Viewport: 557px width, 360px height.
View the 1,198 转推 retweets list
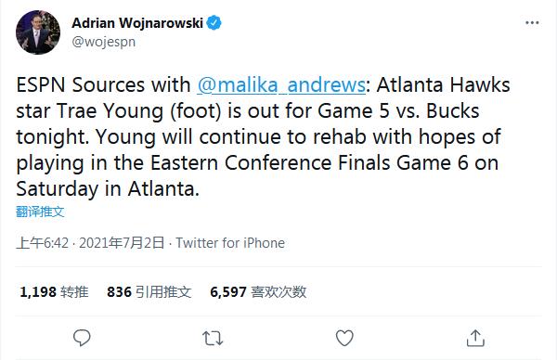(54, 292)
